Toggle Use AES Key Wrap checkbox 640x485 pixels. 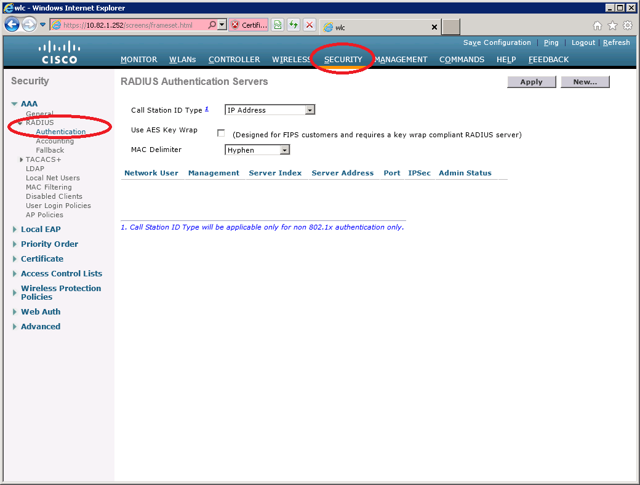[221, 133]
